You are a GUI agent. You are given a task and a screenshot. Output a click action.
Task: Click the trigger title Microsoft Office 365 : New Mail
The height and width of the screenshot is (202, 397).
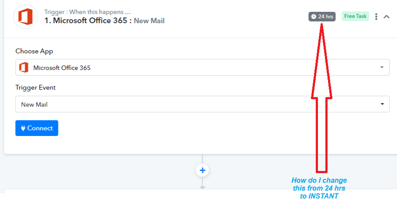(104, 21)
